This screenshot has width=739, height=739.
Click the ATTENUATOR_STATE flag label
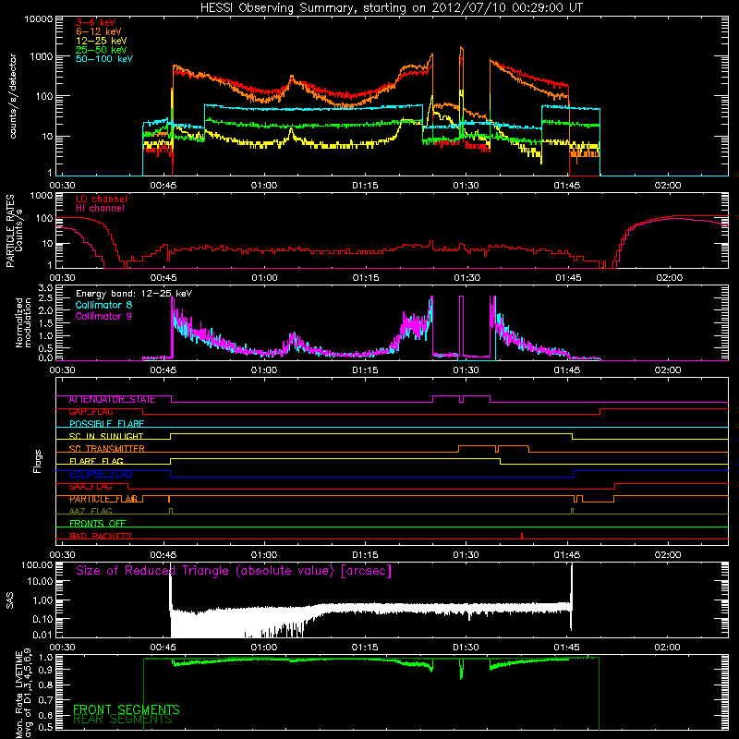[x=112, y=400]
